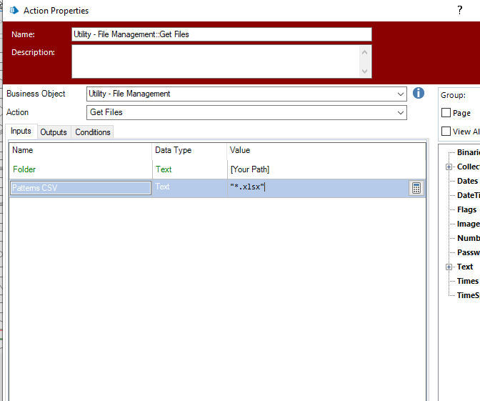Click in the Name text field
Screen dimensions: 480x401
tap(221, 34)
